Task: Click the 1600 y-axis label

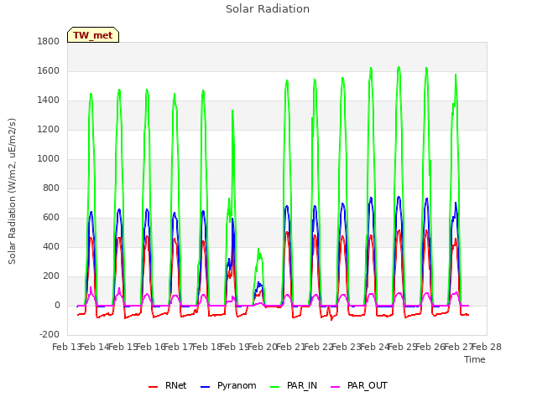Action: (49, 71)
